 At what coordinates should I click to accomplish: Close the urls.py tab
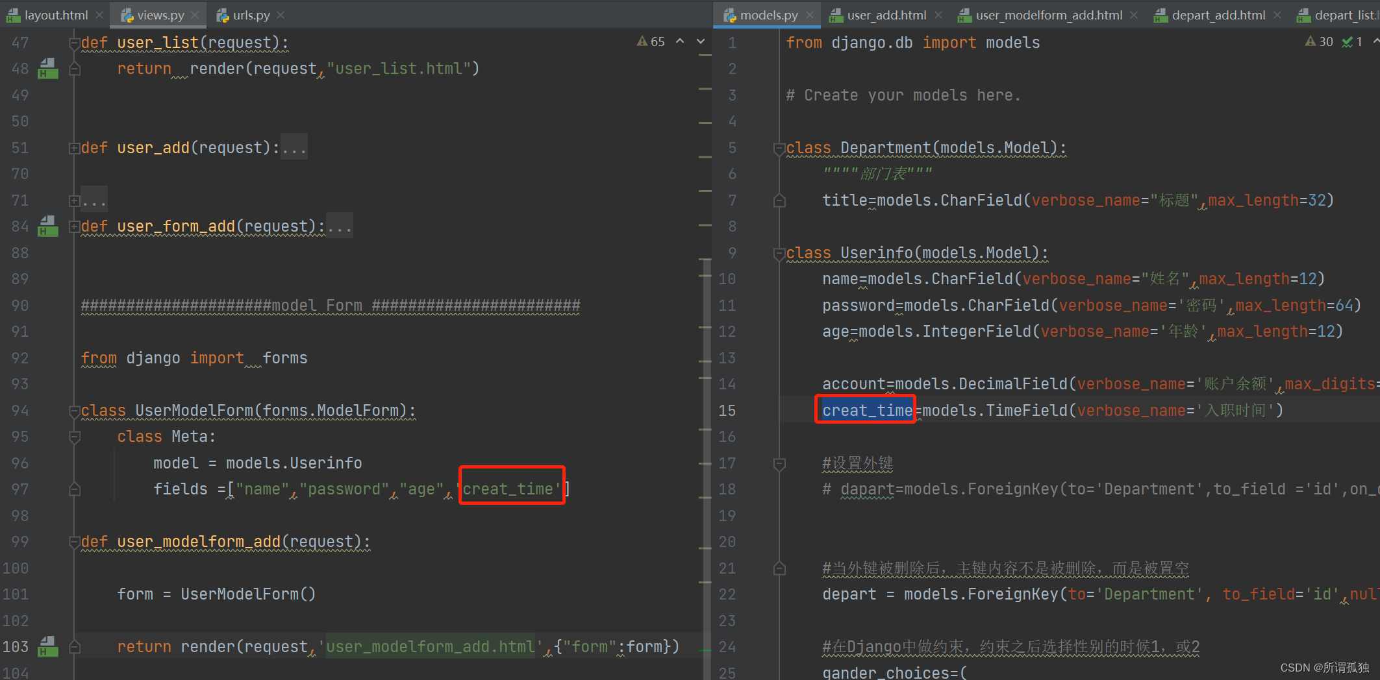[281, 15]
